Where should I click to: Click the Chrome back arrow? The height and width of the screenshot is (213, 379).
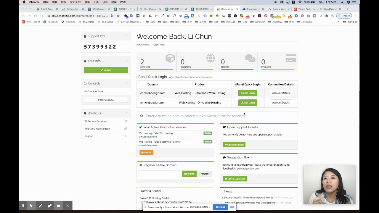tap(23, 16)
